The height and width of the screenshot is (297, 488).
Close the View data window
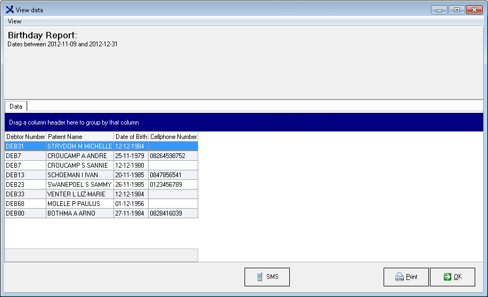coord(474,10)
